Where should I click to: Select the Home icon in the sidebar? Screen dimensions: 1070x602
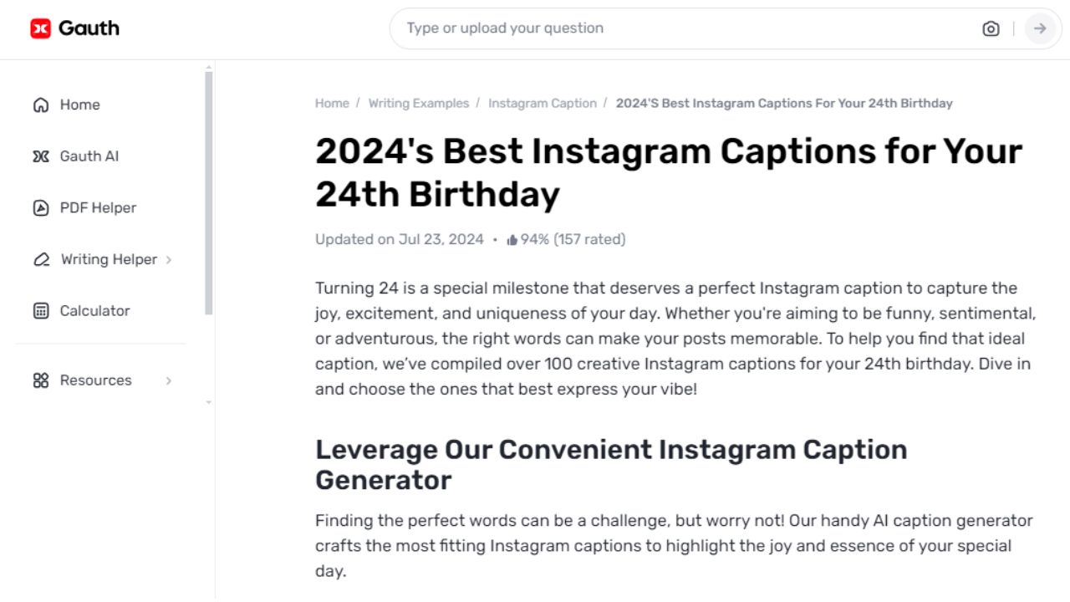40,105
